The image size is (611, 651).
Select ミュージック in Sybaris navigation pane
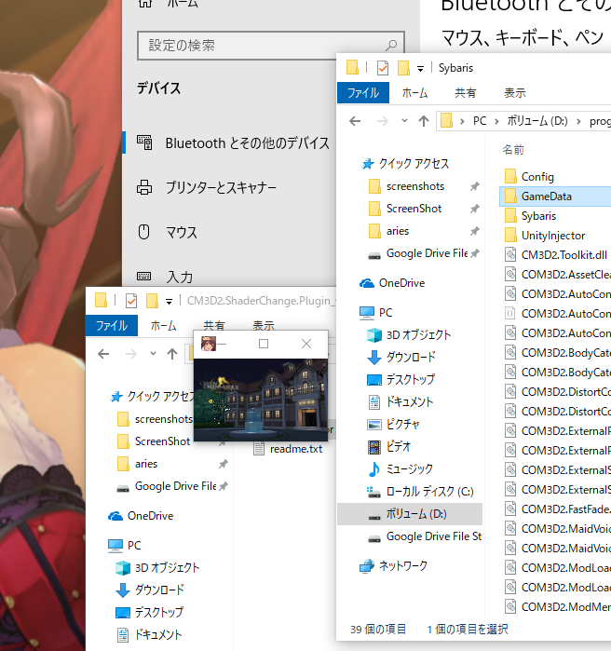pyautogui.click(x=410, y=469)
